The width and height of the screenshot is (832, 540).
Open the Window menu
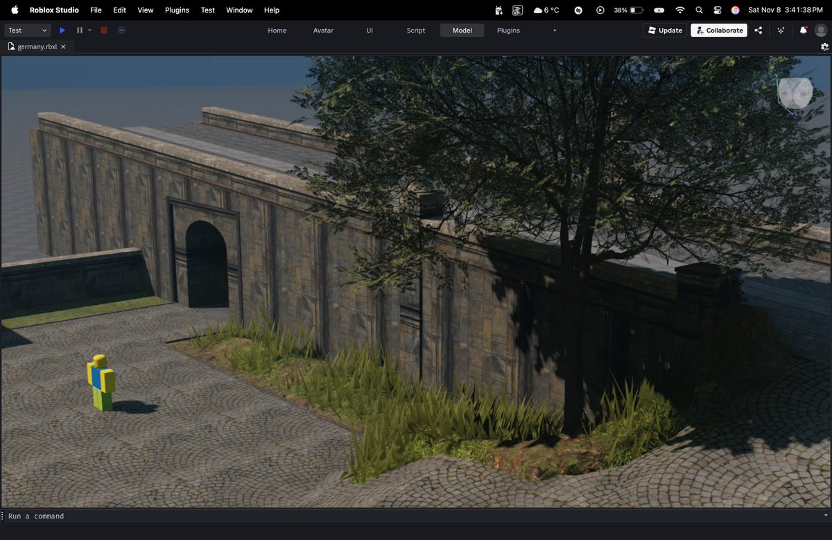point(239,10)
